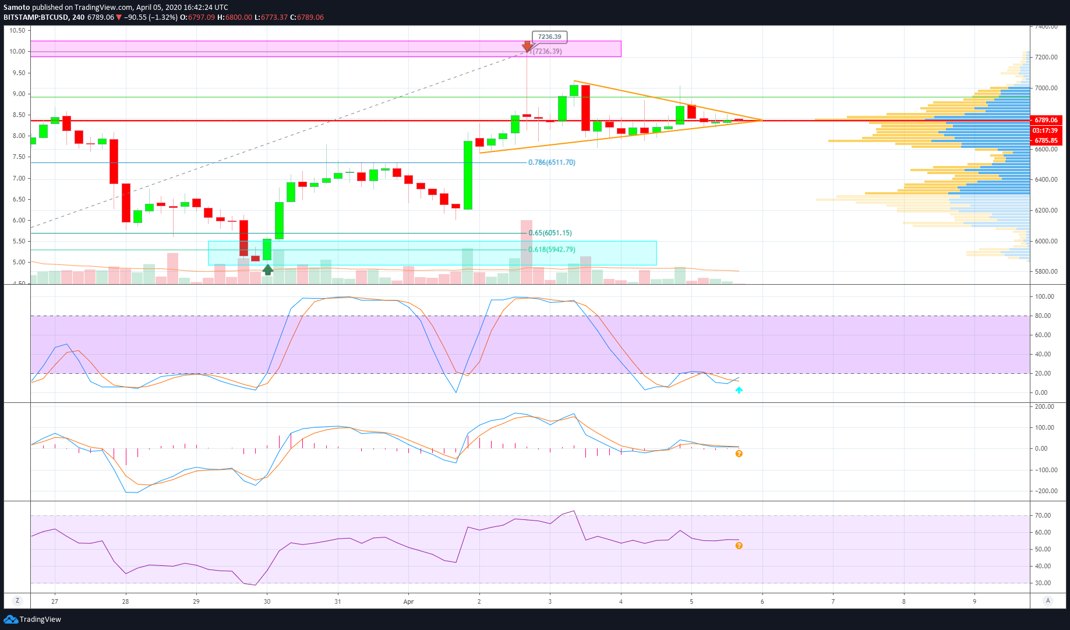Click the 10.00 label on left scale
This screenshot has height=630, width=1070.
point(17,51)
